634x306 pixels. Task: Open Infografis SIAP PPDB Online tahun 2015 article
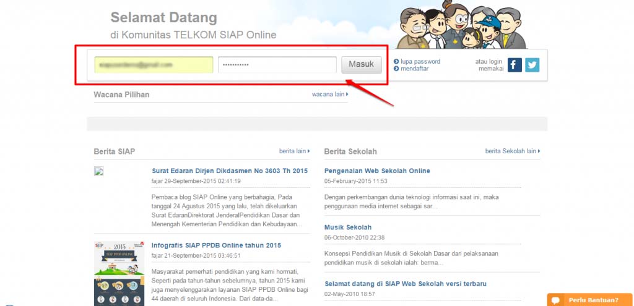216,245
